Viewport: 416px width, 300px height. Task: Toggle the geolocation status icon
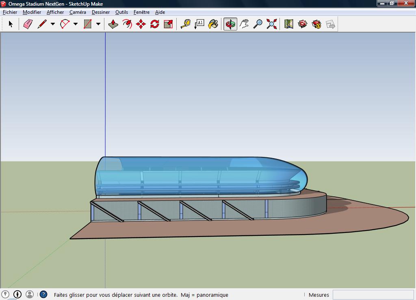[5, 294]
